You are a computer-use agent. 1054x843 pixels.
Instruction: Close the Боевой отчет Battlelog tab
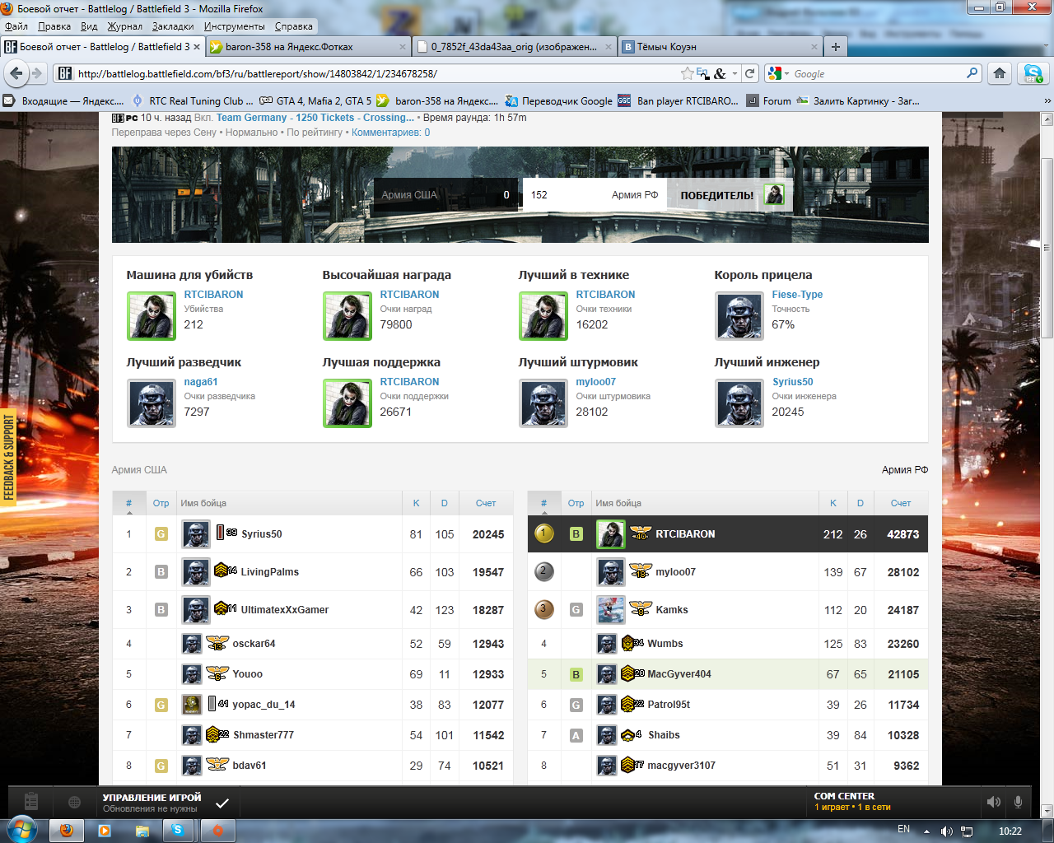click(x=197, y=47)
